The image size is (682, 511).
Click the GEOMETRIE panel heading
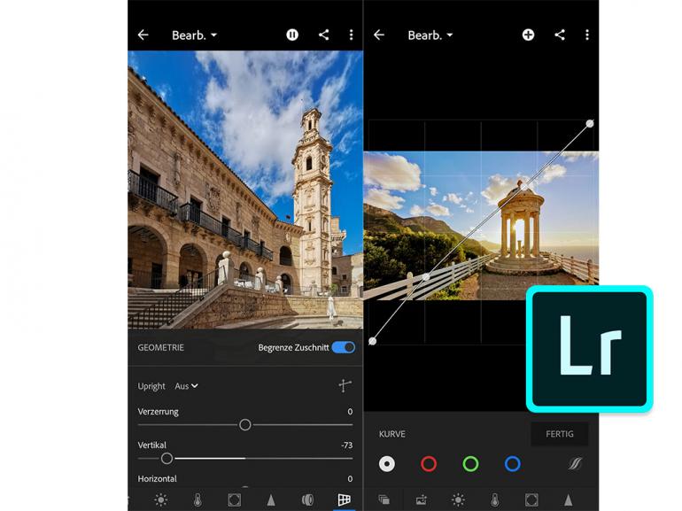[x=160, y=347]
